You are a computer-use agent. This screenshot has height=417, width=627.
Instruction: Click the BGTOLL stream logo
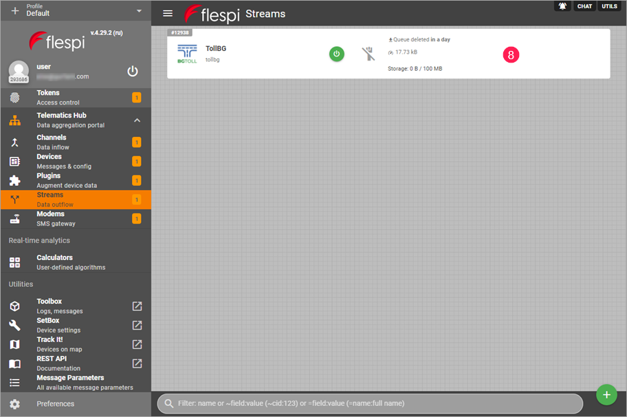tap(187, 54)
